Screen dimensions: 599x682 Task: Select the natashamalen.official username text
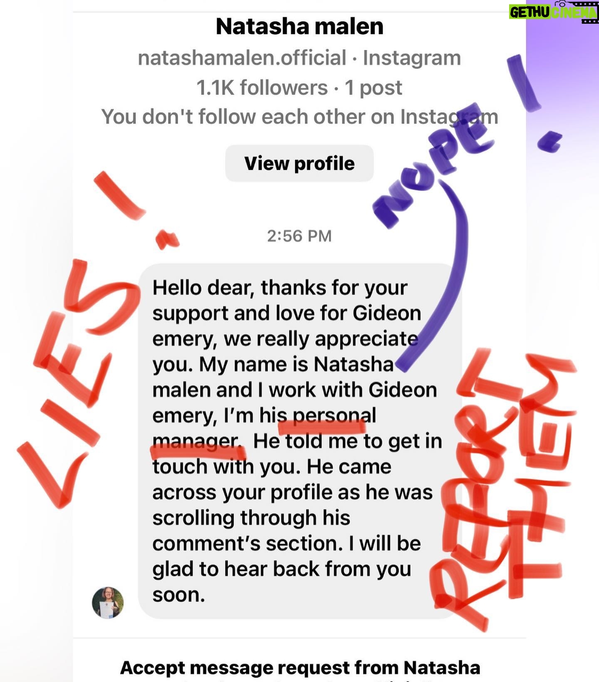tap(242, 57)
